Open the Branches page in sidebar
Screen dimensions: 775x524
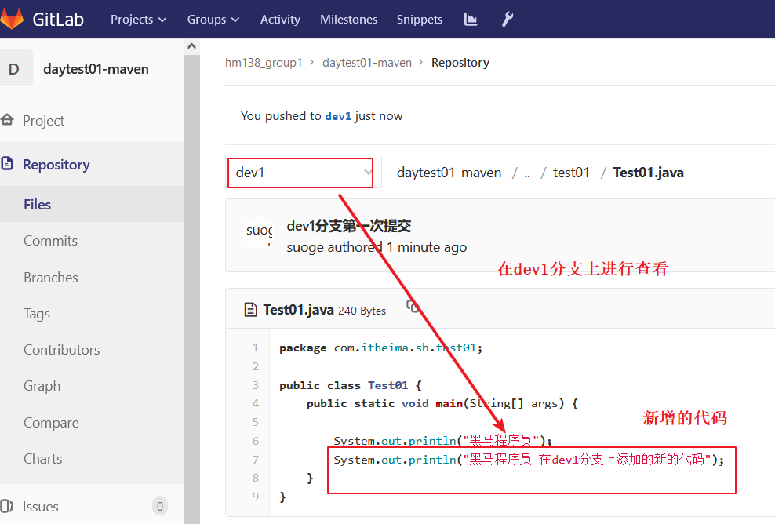(50, 278)
